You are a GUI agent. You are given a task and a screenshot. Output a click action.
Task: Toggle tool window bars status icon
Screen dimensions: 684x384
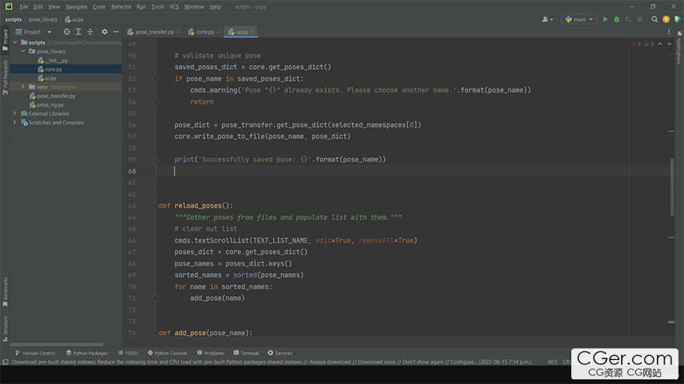click(5, 362)
